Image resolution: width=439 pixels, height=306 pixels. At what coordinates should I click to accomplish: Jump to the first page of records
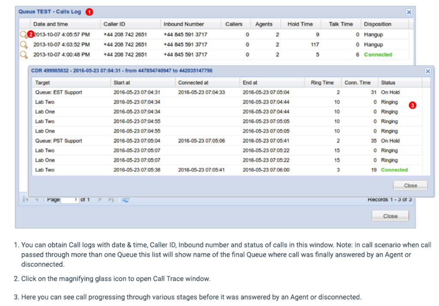[25, 199]
